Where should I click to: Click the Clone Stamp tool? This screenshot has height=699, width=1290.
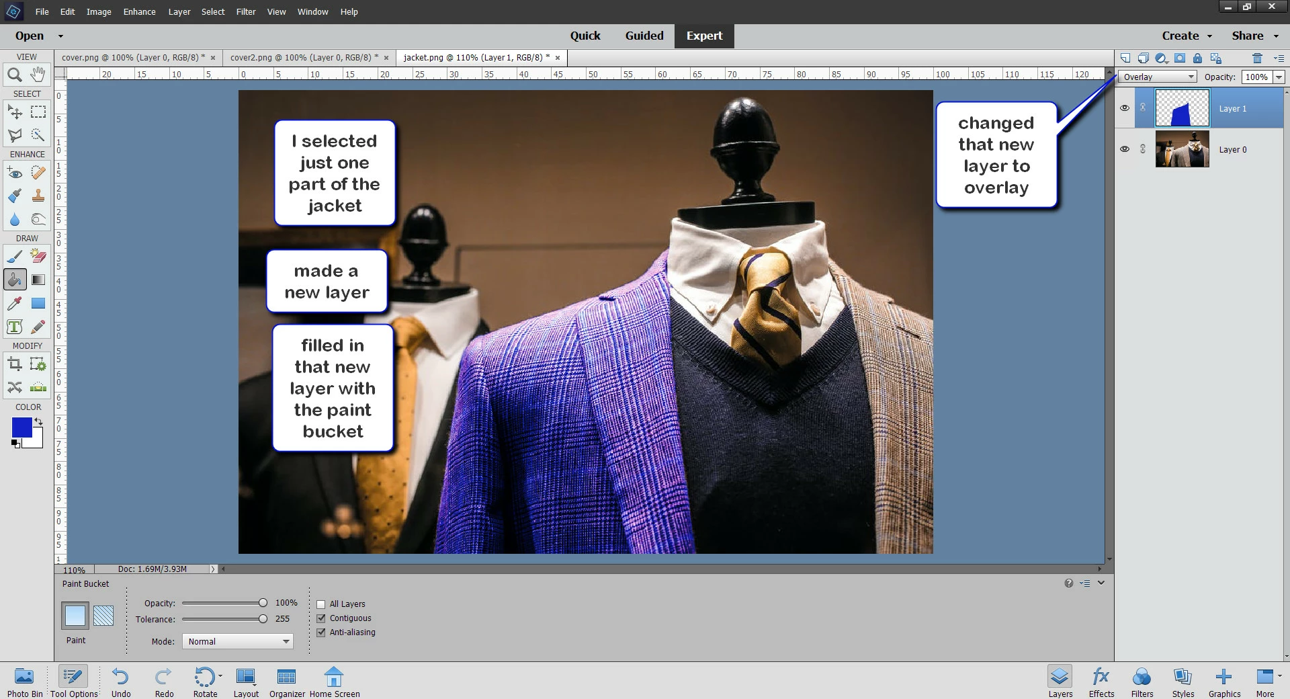38,196
